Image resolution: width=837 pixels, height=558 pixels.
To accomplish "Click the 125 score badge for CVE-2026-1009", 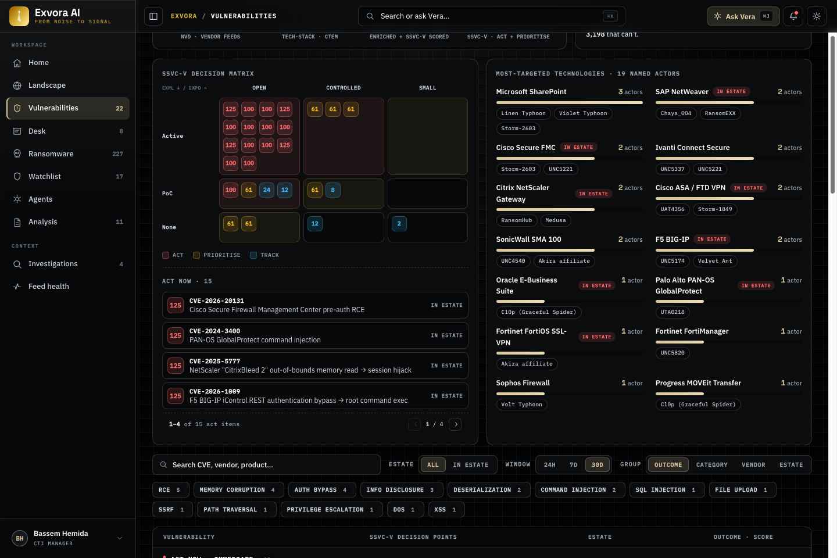I will [176, 396].
